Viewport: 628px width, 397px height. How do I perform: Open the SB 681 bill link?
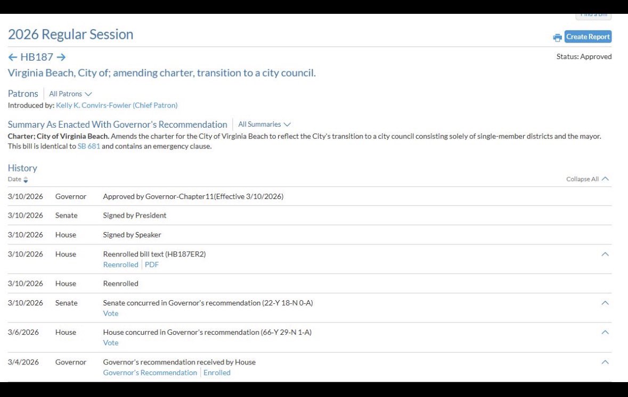pyautogui.click(x=88, y=146)
